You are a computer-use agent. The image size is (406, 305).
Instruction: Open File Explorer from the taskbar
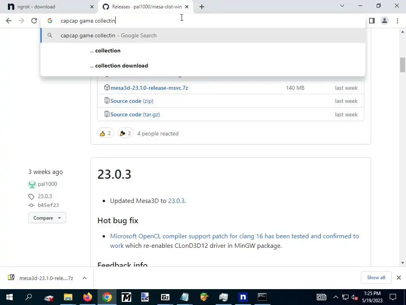(x=68, y=297)
